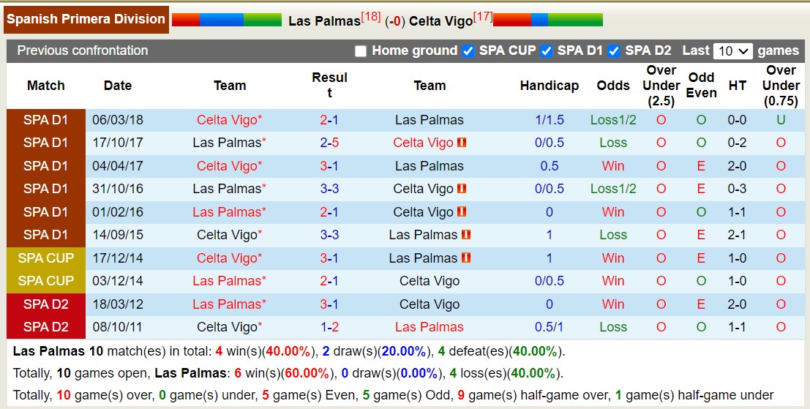Click the SPA D2 label for 18/03/12 match
The image size is (810, 409).
[46, 304]
